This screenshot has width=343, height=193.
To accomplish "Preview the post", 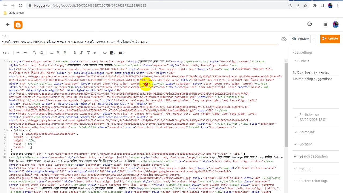I will (300, 39).
